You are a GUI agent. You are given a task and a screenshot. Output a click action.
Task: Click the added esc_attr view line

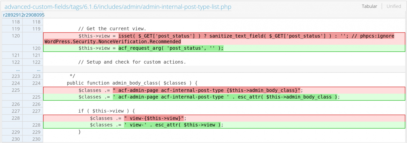(x=224, y=125)
